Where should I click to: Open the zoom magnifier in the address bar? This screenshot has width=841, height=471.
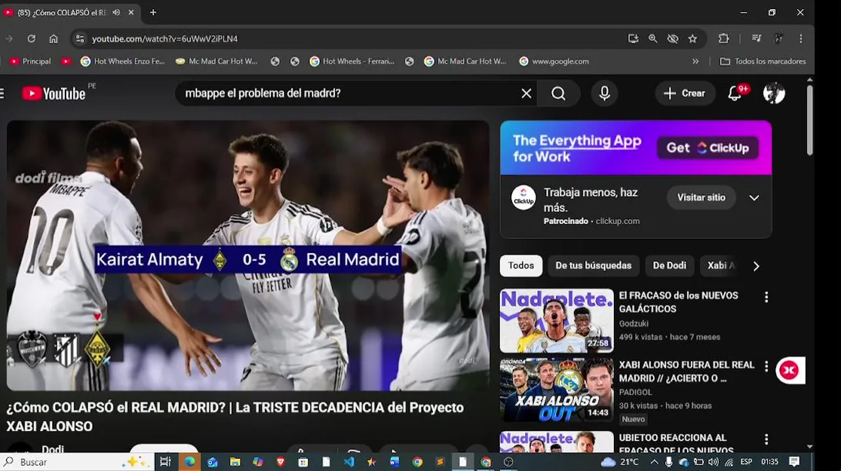pos(652,39)
